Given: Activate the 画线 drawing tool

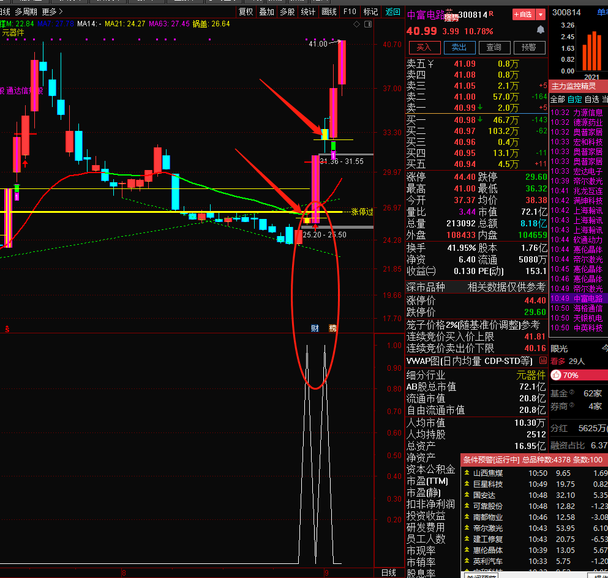Looking at the screenshot, I should click(329, 12).
